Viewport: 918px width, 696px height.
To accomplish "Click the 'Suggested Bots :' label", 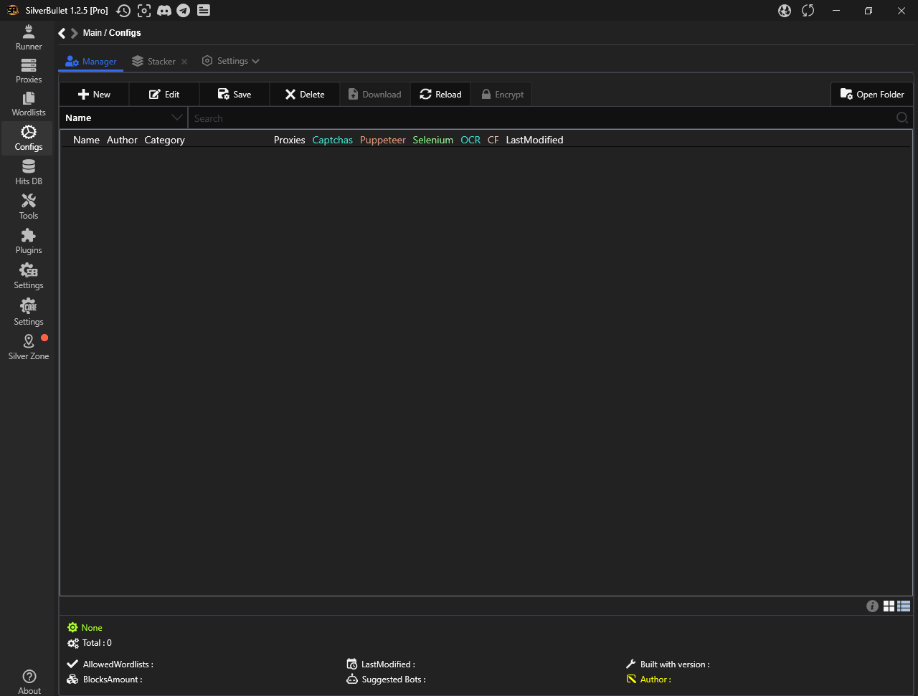I will (x=394, y=680).
